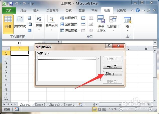This screenshot has height=114, width=159.
Task: Click the Hide window icon
Action: point(83,24)
